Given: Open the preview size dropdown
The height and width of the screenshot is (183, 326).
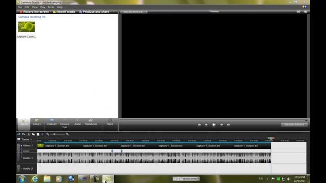Looking at the screenshot, I should coord(134,12).
